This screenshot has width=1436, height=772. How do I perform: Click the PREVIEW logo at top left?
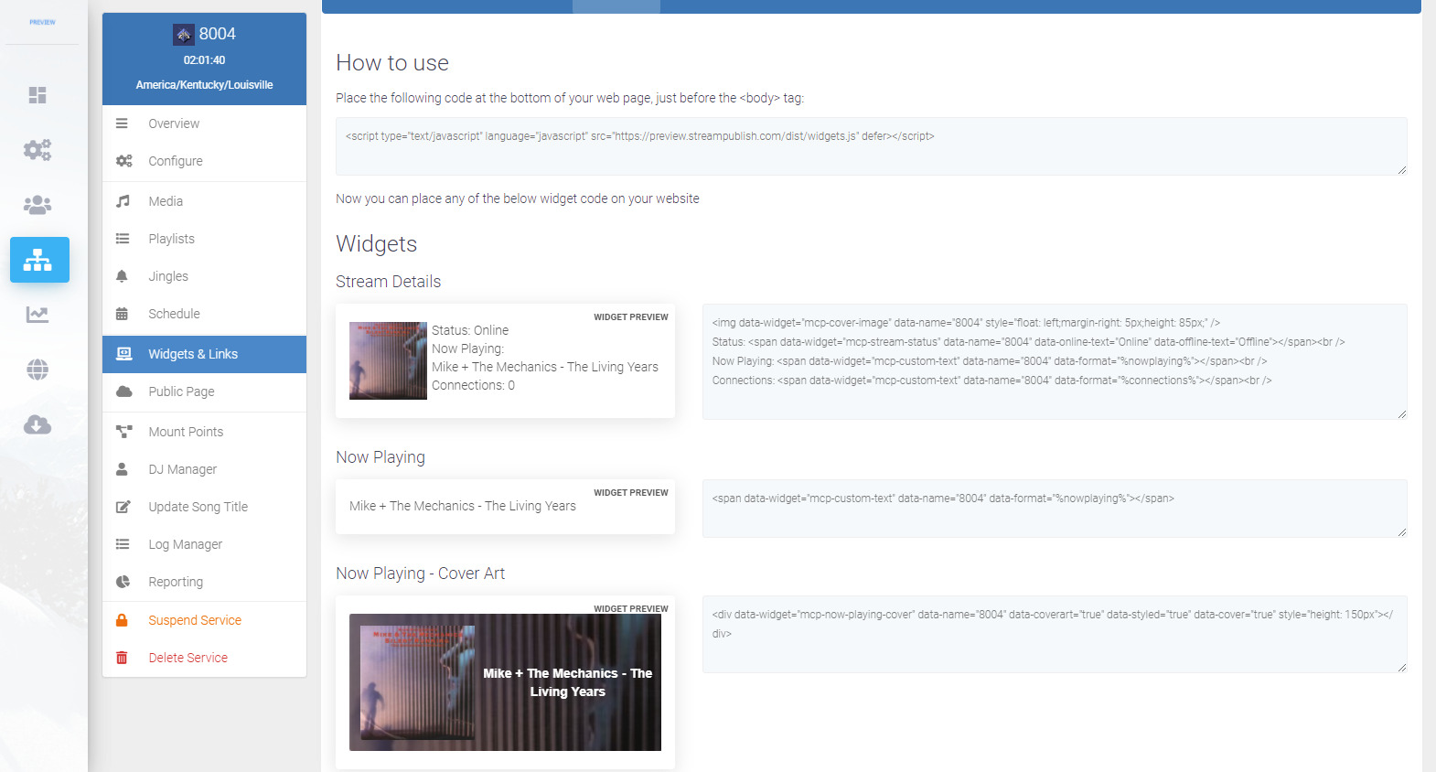pos(42,22)
